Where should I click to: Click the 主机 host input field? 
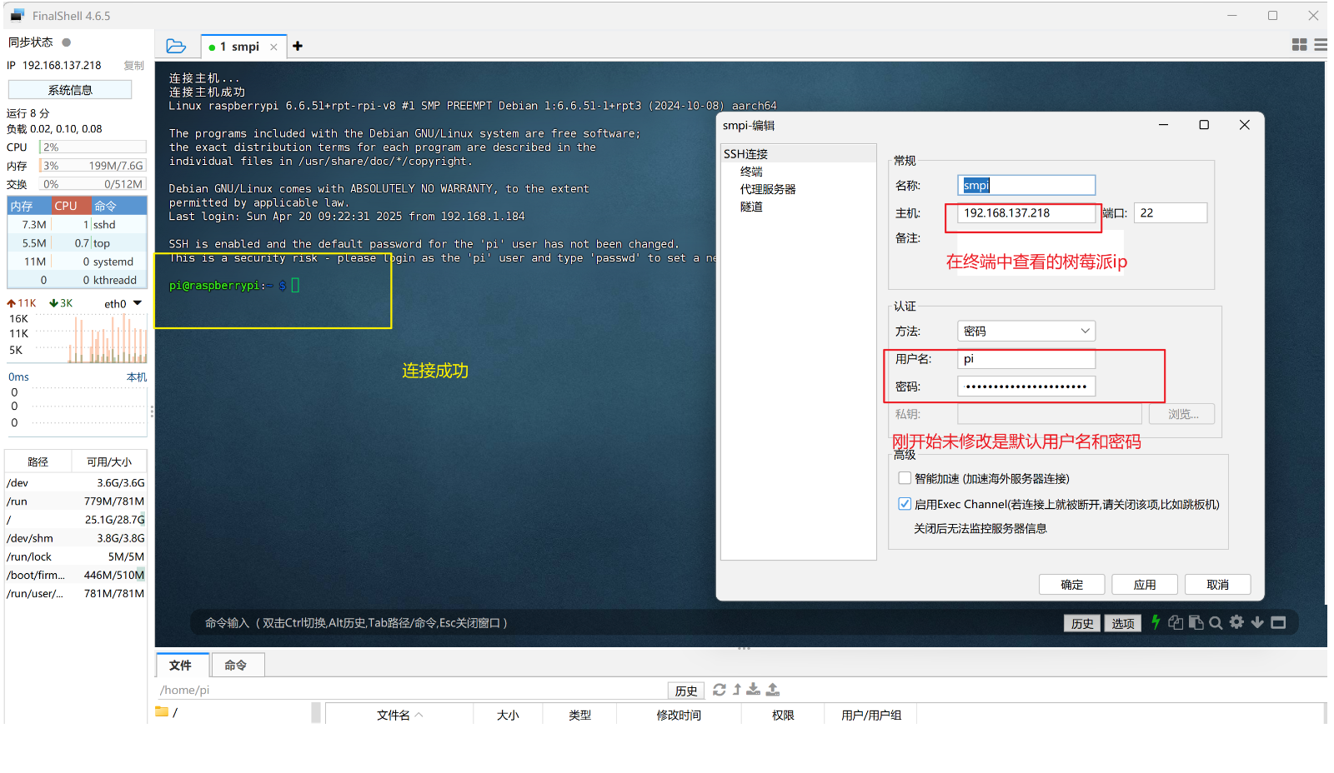click(x=1026, y=212)
